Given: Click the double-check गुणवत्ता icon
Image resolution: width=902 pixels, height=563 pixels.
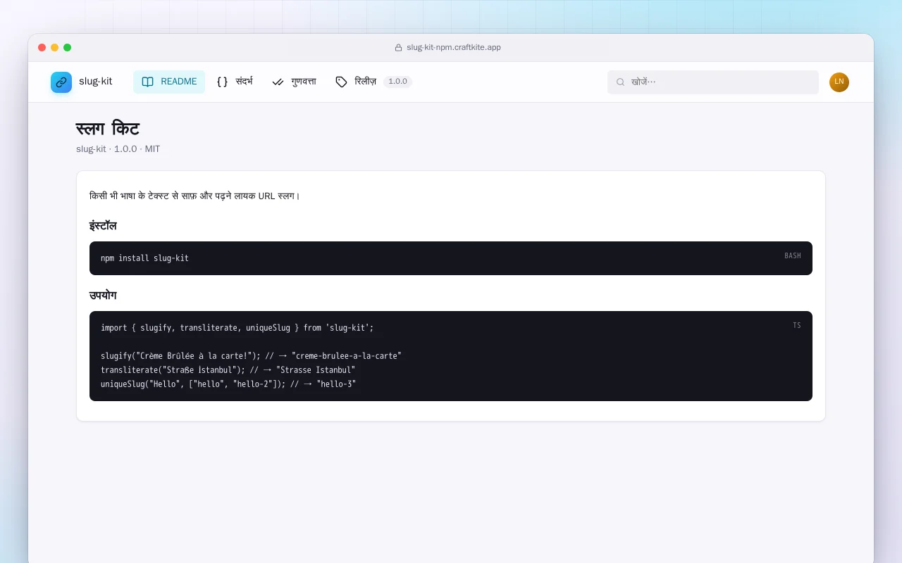Looking at the screenshot, I should tap(278, 82).
